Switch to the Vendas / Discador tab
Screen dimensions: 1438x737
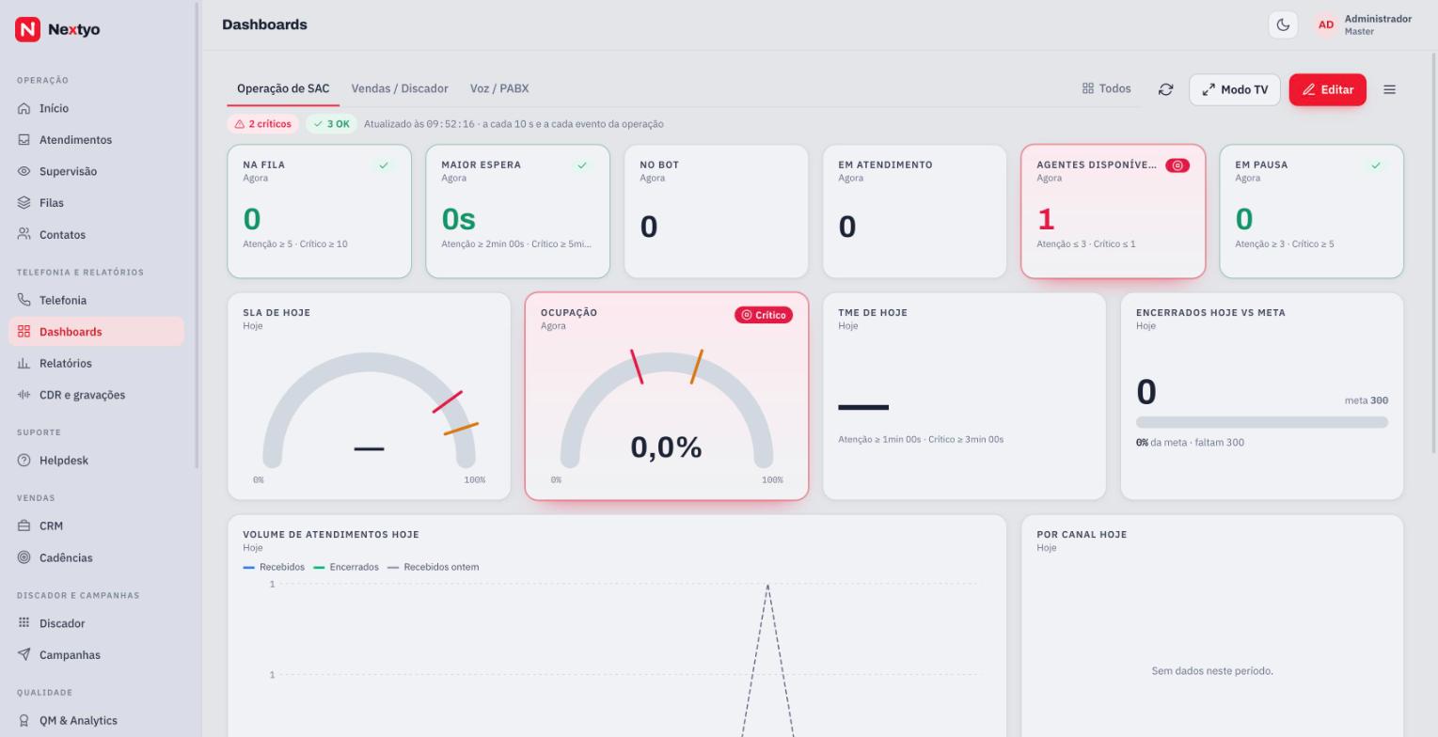400,88
